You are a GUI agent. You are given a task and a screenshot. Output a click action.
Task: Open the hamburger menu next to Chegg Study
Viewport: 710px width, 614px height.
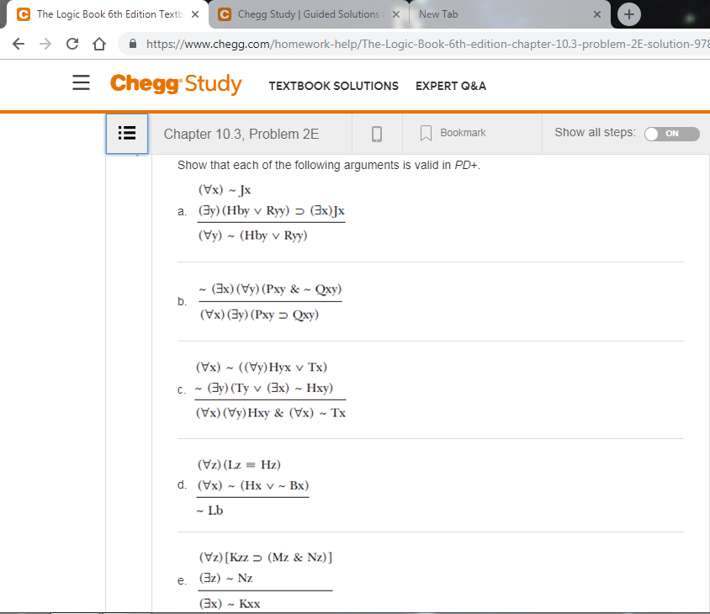click(x=80, y=83)
